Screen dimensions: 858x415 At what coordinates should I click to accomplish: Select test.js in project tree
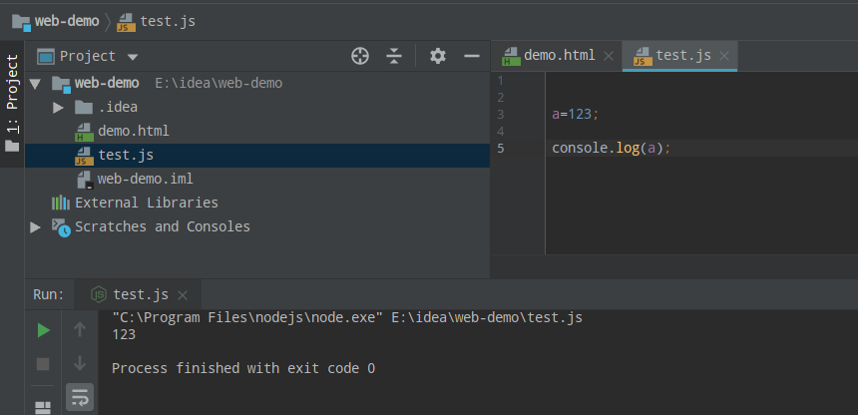point(126,155)
